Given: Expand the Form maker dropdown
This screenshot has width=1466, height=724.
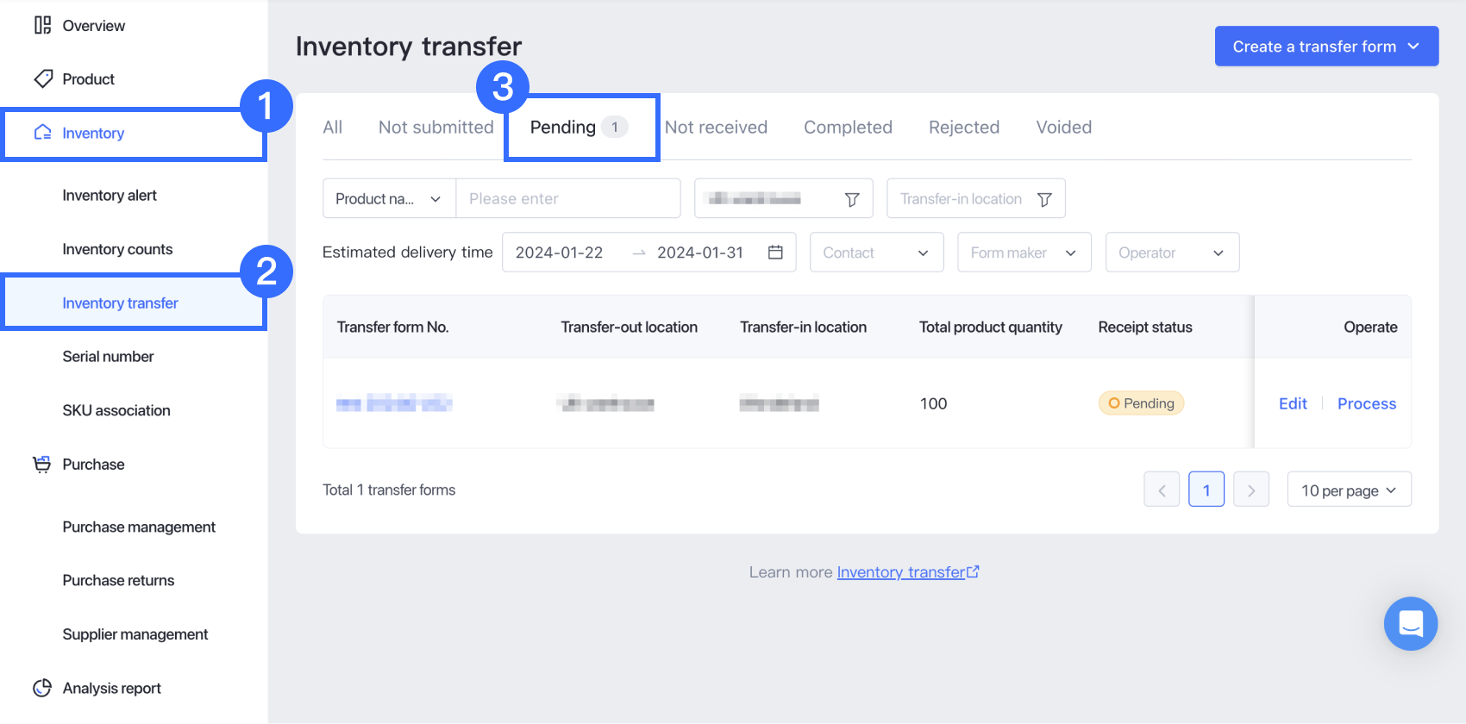Looking at the screenshot, I should click(1024, 253).
